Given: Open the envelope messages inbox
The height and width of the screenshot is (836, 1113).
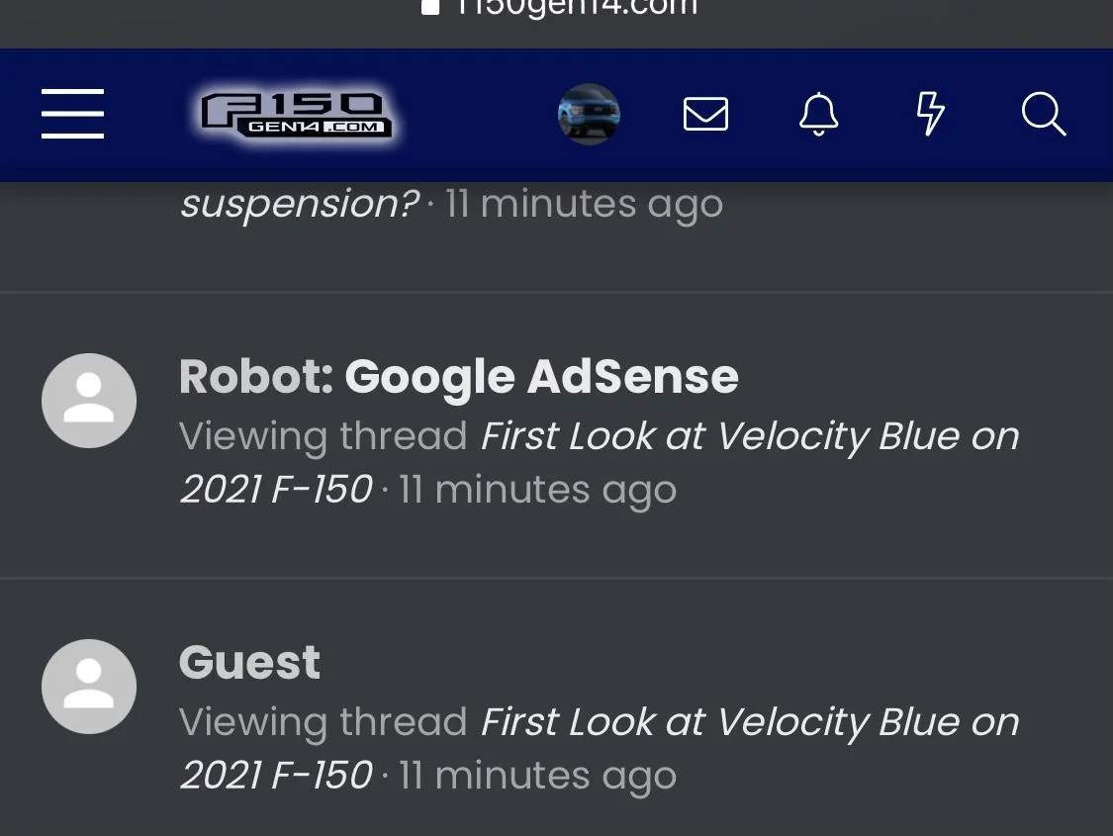Looking at the screenshot, I should [705, 114].
